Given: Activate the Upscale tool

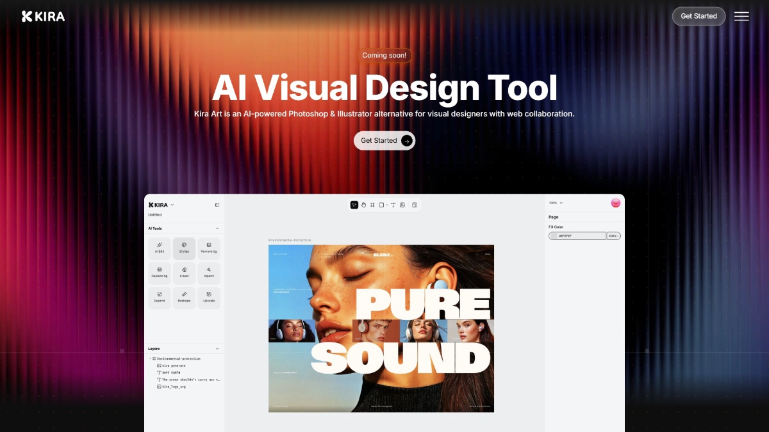Looking at the screenshot, I should coord(209,298).
